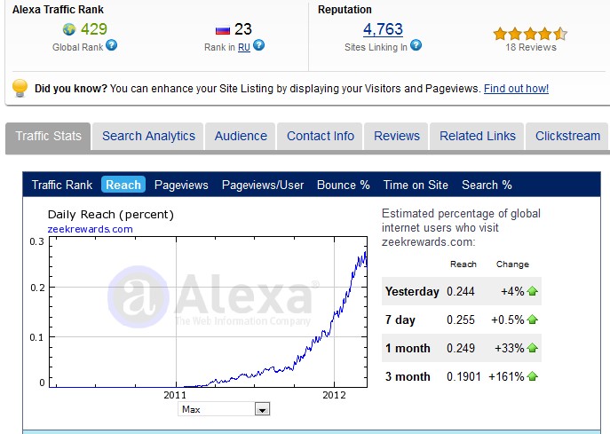Click the Sites Linking In help icon

coord(416,45)
